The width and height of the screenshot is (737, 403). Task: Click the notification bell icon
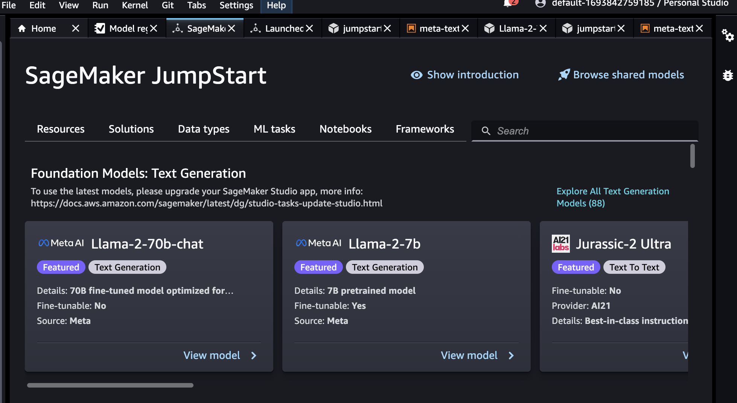click(508, 4)
